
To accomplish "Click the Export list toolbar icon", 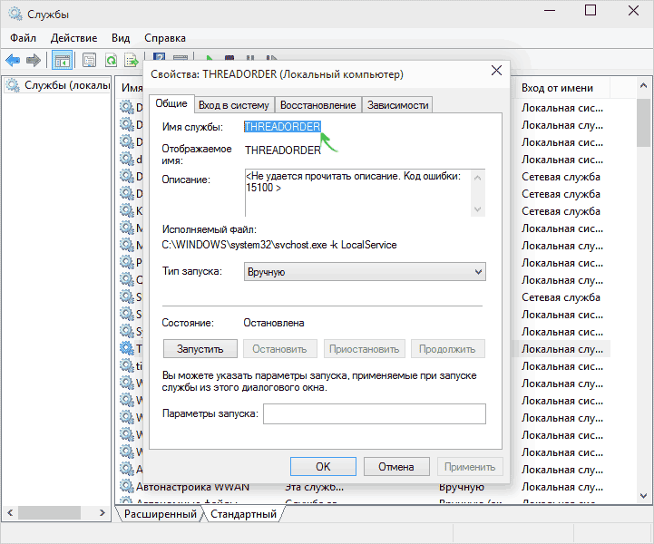I will point(130,61).
